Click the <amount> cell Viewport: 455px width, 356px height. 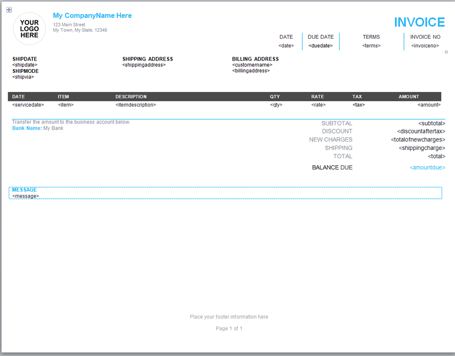click(x=429, y=105)
